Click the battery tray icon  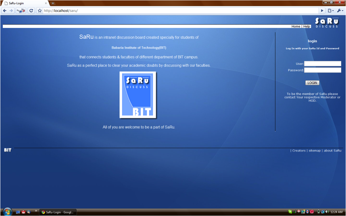(x=319, y=212)
